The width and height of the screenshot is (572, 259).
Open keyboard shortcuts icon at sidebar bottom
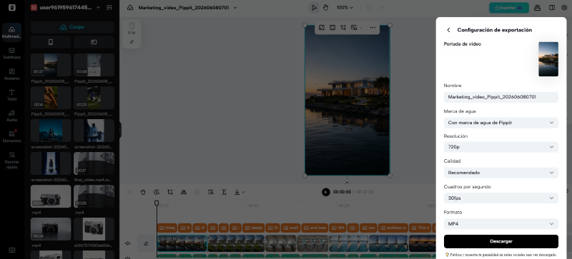pos(11,250)
